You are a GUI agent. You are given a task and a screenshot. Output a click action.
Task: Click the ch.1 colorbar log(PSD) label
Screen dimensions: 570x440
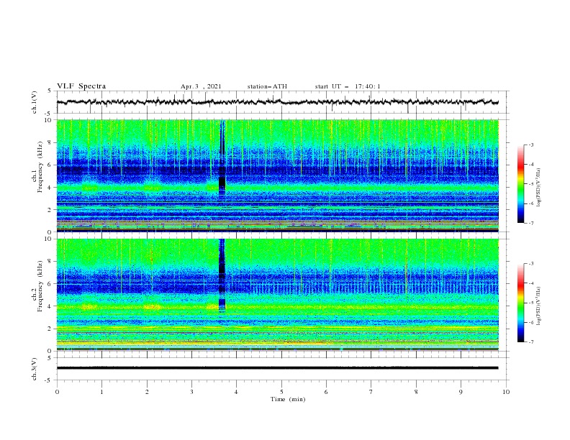[x=539, y=188]
